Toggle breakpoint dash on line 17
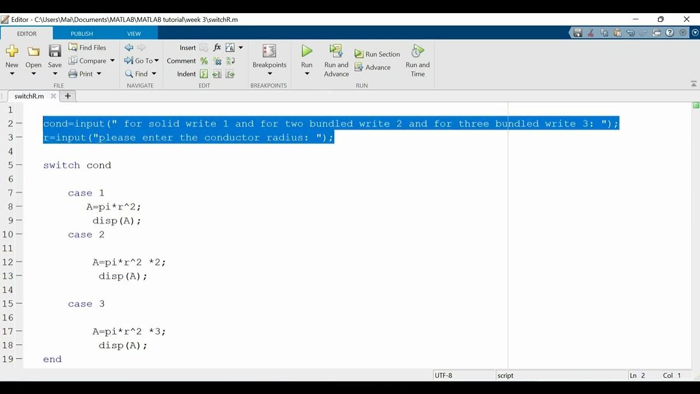Image resolution: width=700 pixels, height=394 pixels. (x=19, y=331)
